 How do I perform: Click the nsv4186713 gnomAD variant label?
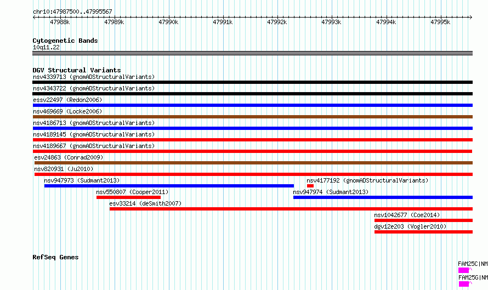point(94,123)
